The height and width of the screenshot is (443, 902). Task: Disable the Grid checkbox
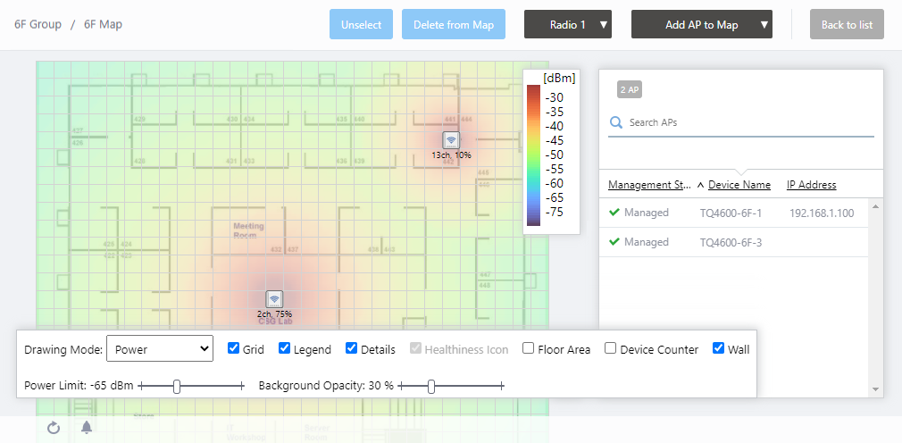click(x=233, y=348)
